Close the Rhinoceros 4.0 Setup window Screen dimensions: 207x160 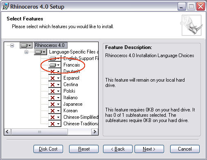click(x=200, y=7)
